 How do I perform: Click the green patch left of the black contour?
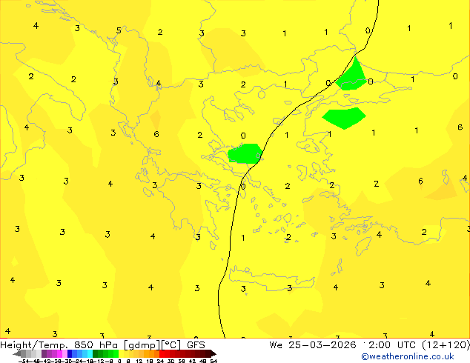[245, 153]
